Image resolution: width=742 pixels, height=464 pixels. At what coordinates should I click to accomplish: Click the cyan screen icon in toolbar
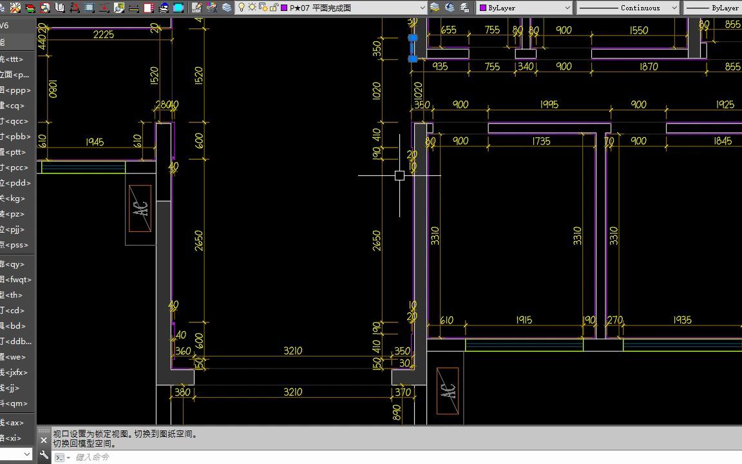(x=178, y=8)
